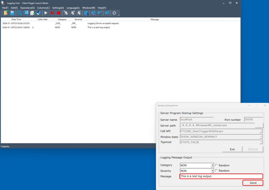Image resolution: width=269 pixels, height=190 pixels.
Task: Open the Call API dropdown
Action: (x=261, y=131)
